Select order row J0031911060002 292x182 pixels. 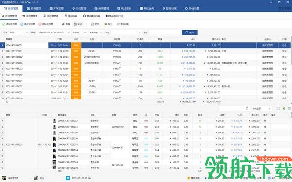click(x=145, y=57)
